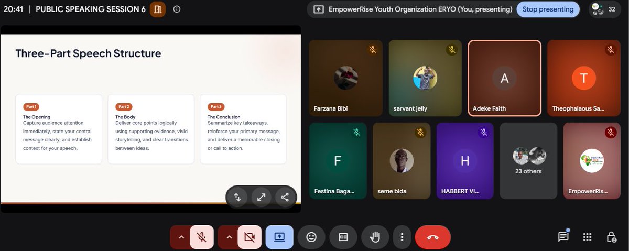The width and height of the screenshot is (629, 251).
Task: Click muted mic icon on Theophalaous tile
Action: [x=611, y=50]
